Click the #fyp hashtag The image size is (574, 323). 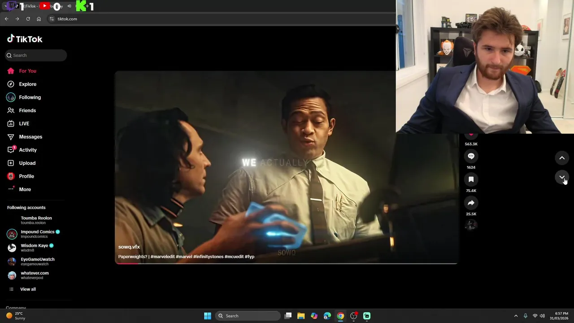pyautogui.click(x=250, y=257)
